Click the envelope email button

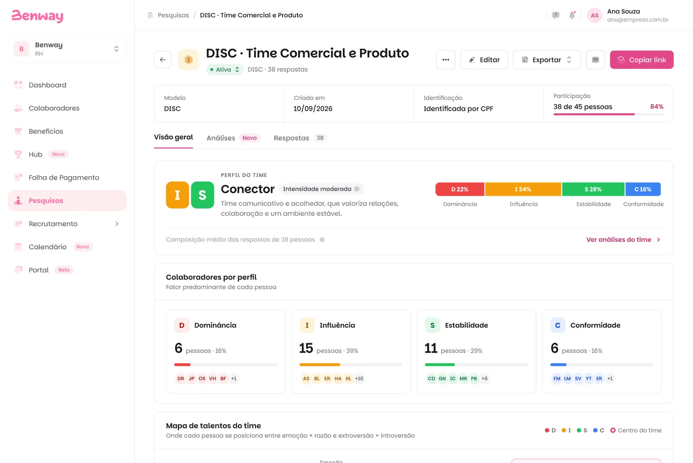point(595,60)
